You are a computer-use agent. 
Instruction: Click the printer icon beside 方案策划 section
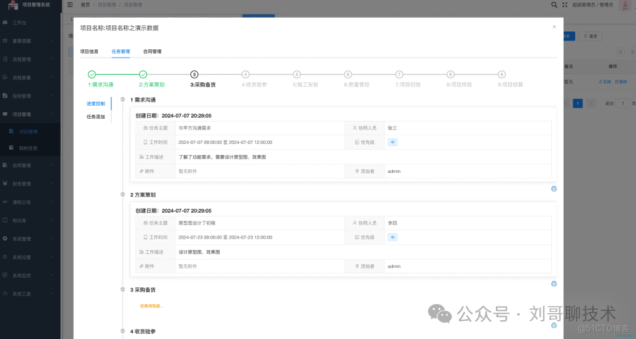[x=554, y=189]
